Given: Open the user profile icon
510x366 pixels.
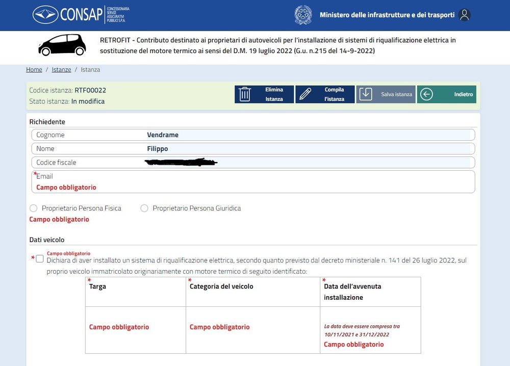Looking at the screenshot, I should click(x=464, y=15).
